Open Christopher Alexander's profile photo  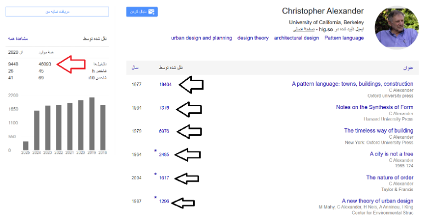[x=397, y=27]
